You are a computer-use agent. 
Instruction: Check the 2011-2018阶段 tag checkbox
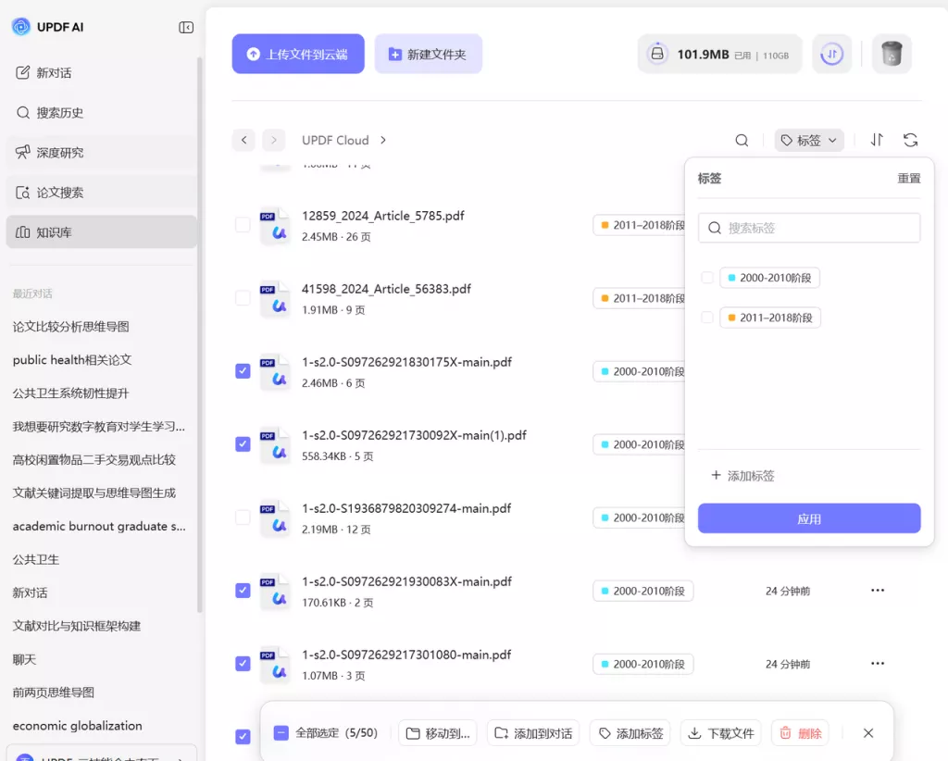(x=707, y=318)
